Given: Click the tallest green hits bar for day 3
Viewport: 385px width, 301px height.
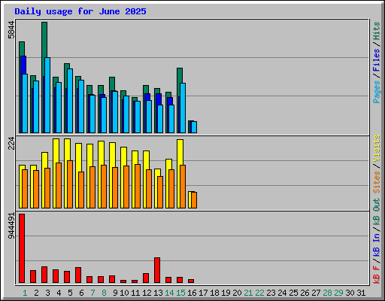Looking at the screenshot, I should coord(44,40).
